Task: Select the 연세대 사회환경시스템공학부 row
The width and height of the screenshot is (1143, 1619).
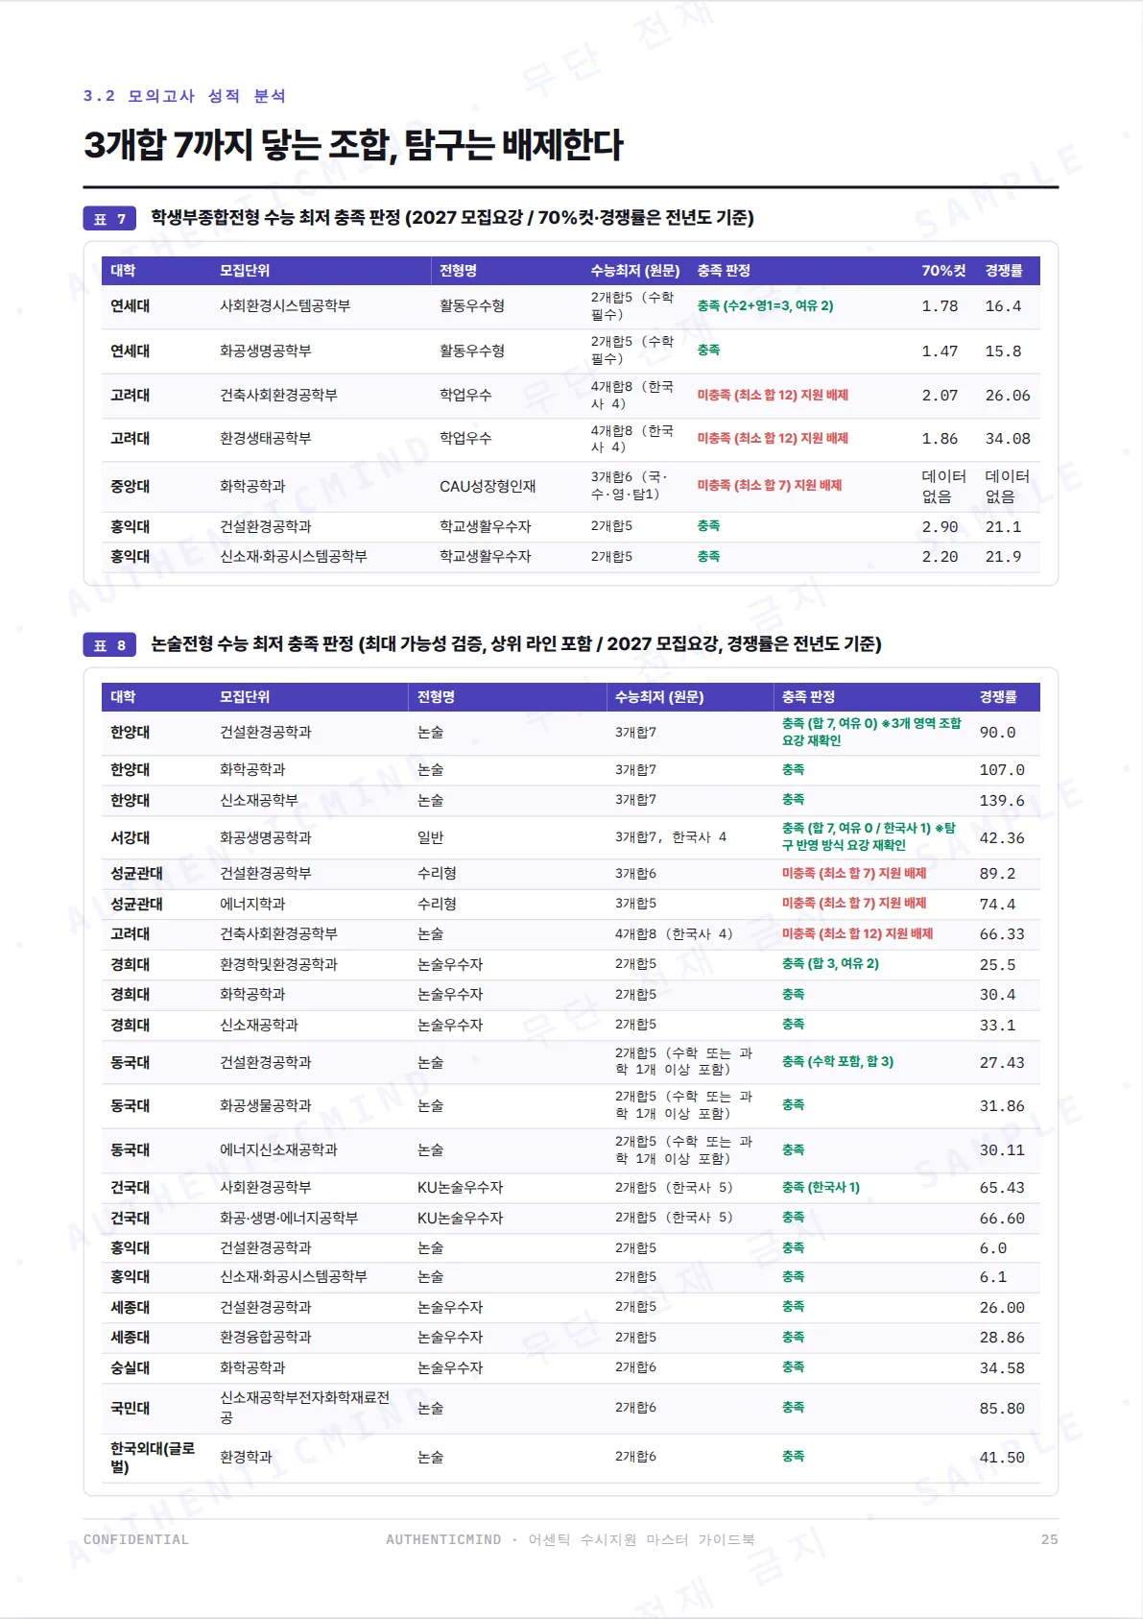Action: click(571, 306)
